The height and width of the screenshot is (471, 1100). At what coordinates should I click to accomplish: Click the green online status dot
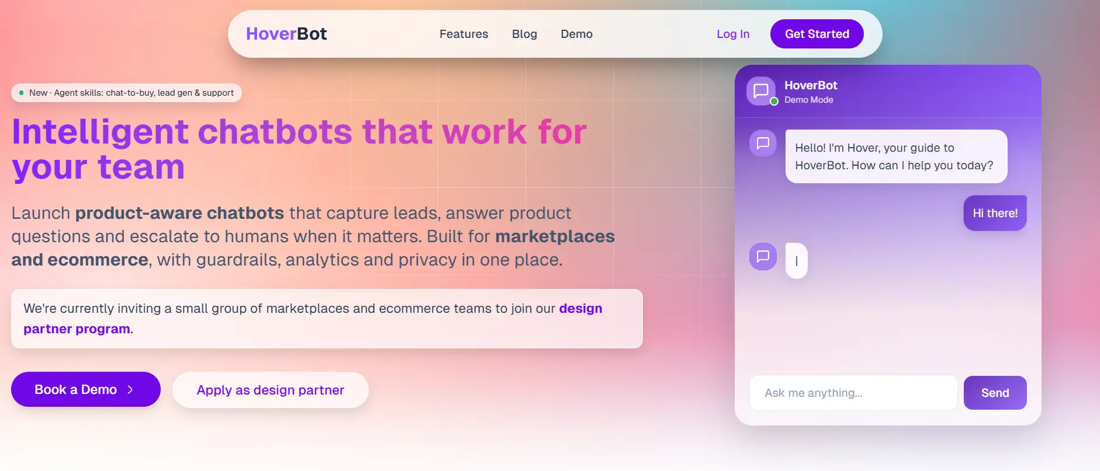[x=774, y=102]
